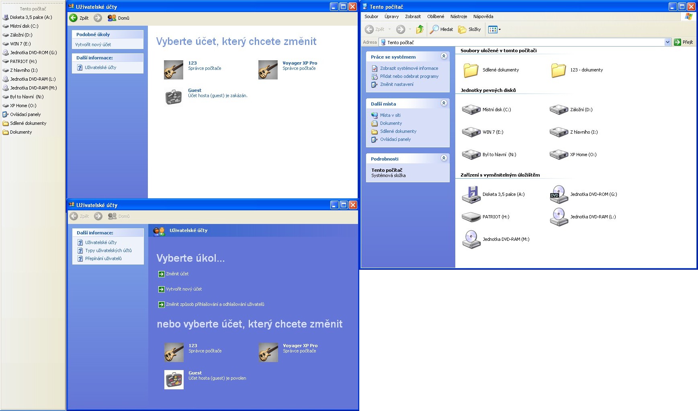Image resolution: width=698 pixels, height=411 pixels.
Task: Select PATRIOT (H:) in left sidebar list
Action: tap(23, 61)
